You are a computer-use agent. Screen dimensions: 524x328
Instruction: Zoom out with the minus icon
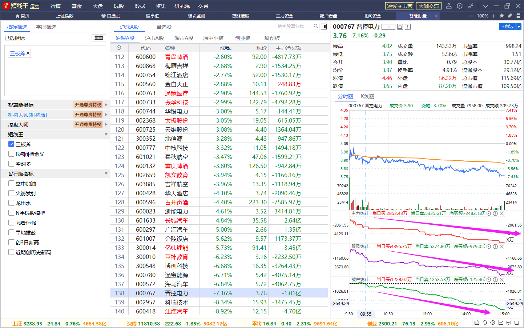point(471,16)
